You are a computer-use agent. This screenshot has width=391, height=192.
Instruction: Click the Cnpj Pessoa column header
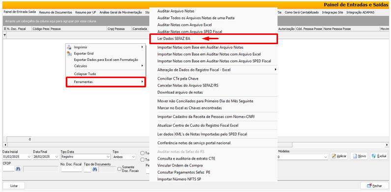119,28
